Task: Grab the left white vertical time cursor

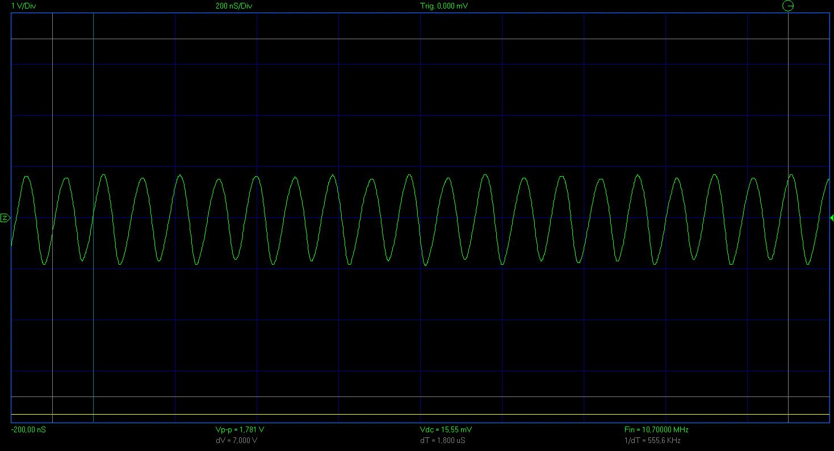Action: [x=52, y=114]
